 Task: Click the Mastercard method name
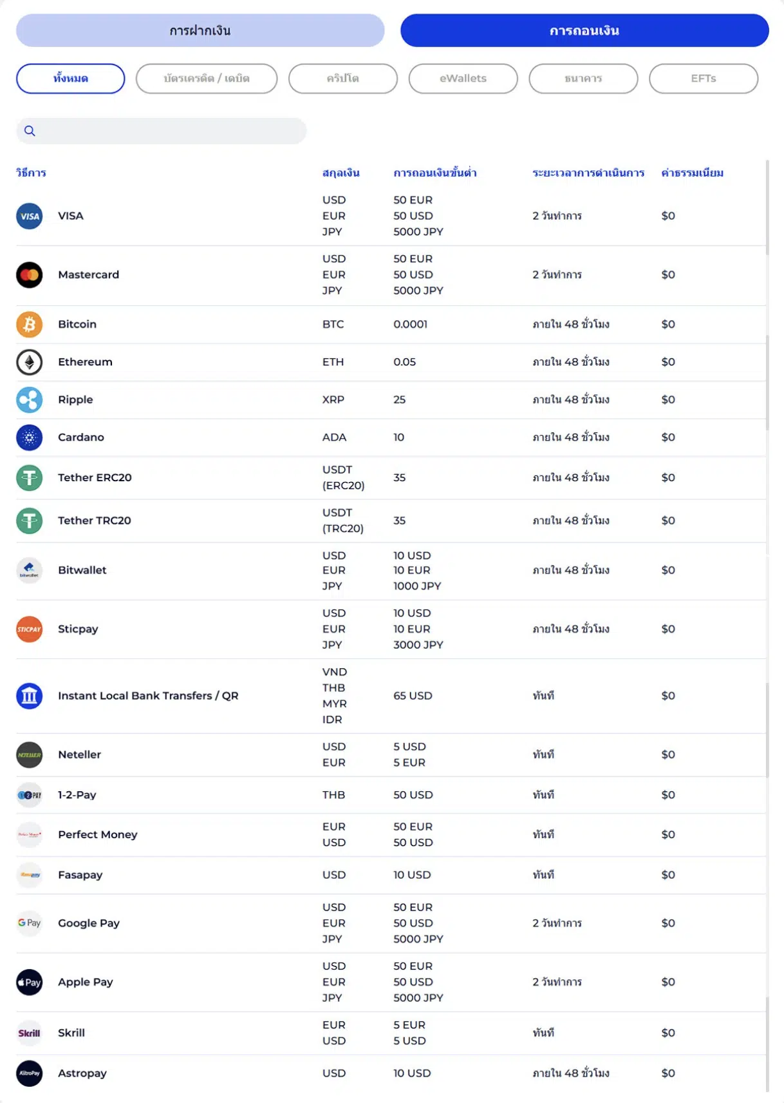[x=89, y=275]
